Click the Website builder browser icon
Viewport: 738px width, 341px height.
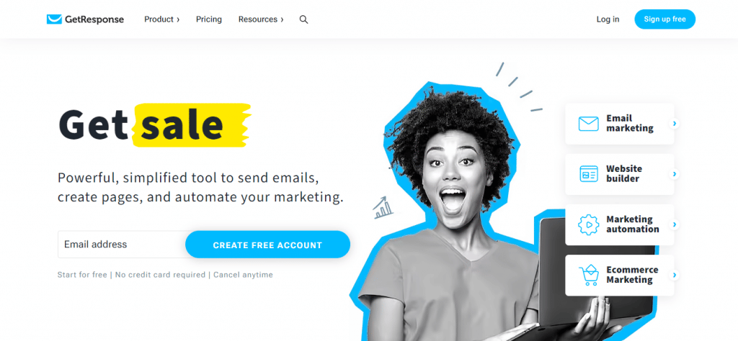pos(588,174)
